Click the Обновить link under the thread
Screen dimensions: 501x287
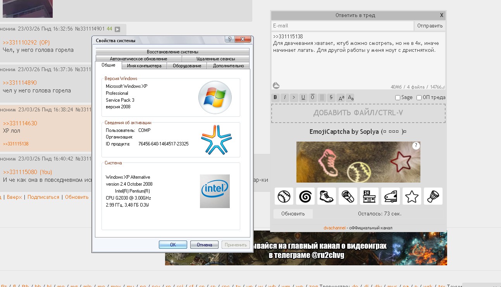pyautogui.click(x=77, y=197)
